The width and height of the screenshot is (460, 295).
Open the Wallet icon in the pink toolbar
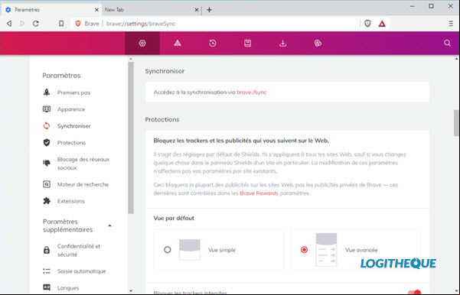[x=318, y=44]
